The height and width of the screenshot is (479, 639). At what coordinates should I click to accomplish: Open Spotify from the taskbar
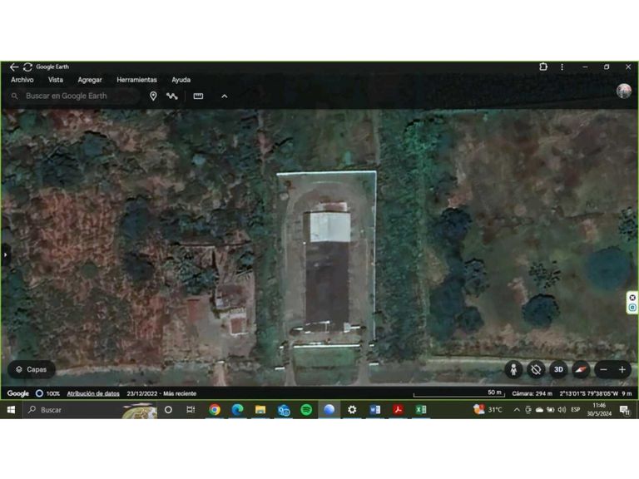[306, 410]
